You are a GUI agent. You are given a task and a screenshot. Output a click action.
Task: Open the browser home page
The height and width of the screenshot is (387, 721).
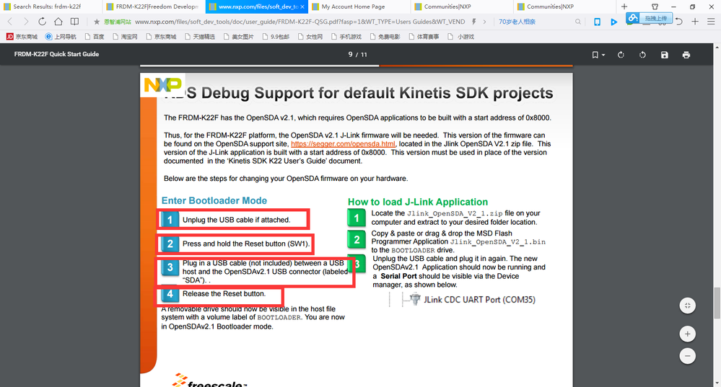point(58,22)
